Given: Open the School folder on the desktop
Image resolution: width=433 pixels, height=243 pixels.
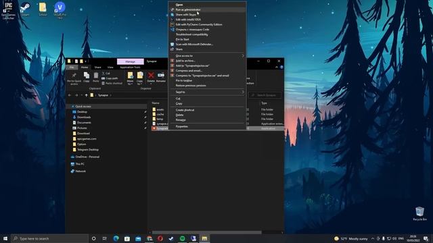Looking at the screenshot, I should 43,9.
